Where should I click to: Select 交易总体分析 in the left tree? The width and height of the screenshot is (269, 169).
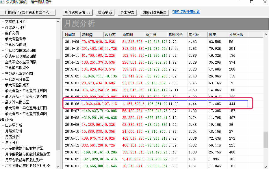point(15,22)
